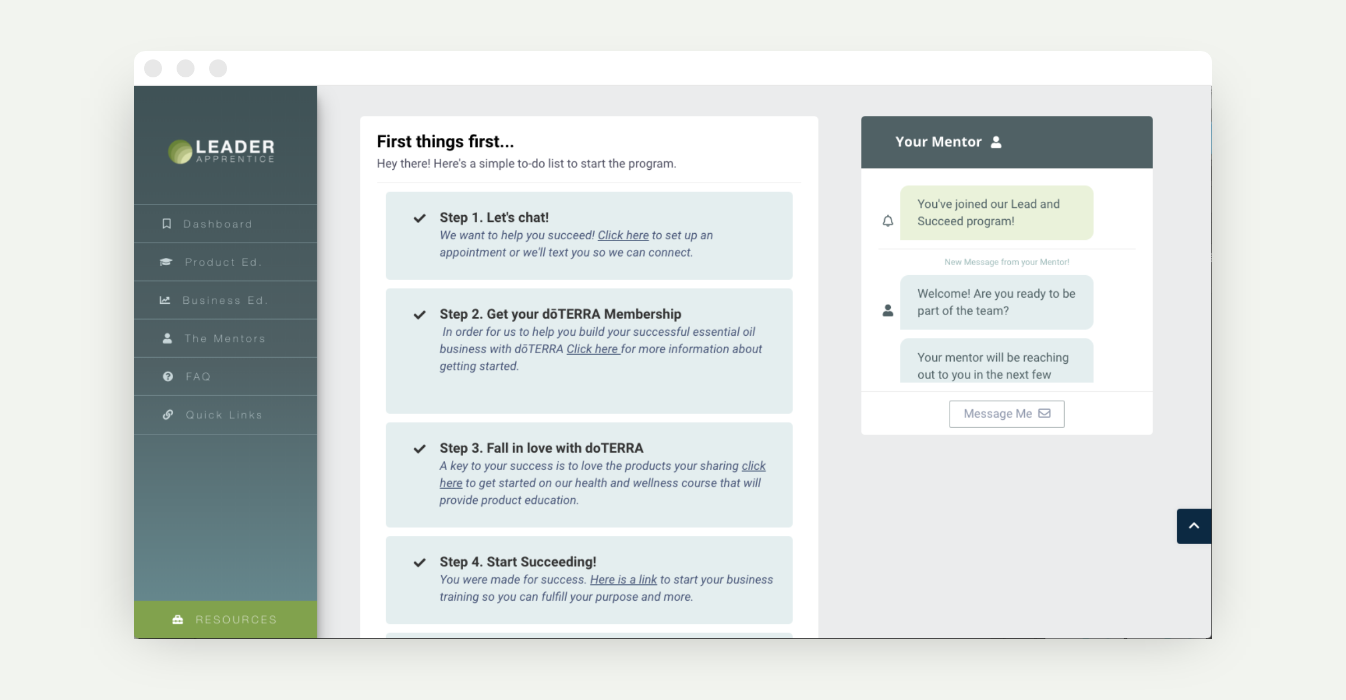
Task: Toggle the Step 4 Start Succeeding checkmark
Action: click(419, 562)
